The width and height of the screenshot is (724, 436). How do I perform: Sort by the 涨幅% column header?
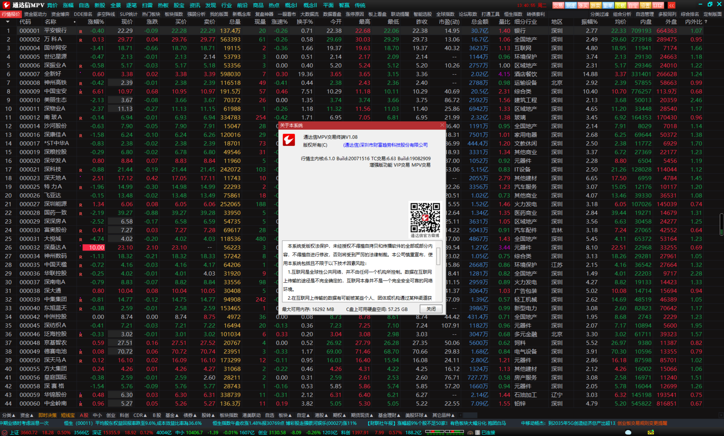pyautogui.click(x=96, y=22)
